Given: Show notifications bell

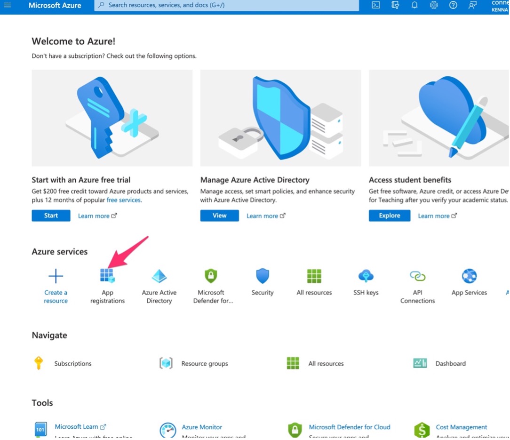Looking at the screenshot, I should coord(414,5).
